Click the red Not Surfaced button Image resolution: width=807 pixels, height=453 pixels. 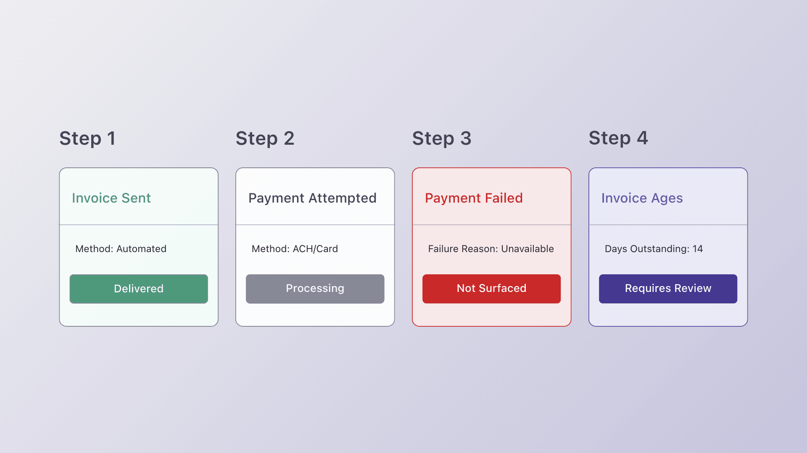click(491, 289)
